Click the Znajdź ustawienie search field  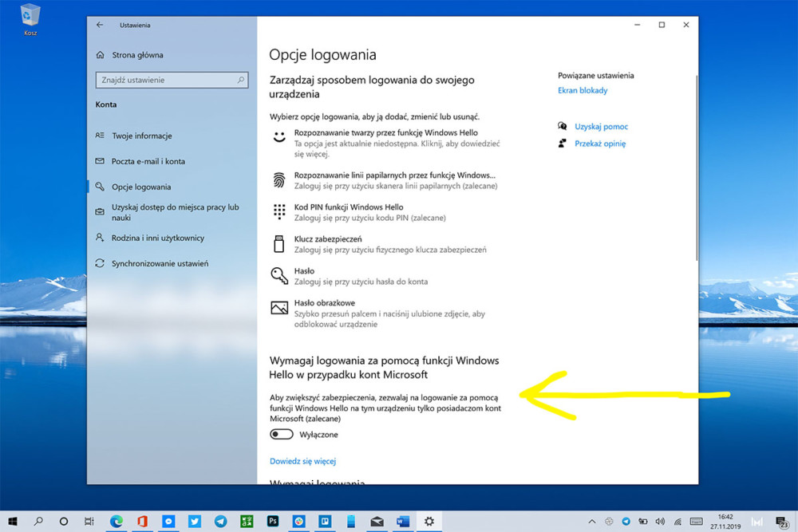[172, 80]
